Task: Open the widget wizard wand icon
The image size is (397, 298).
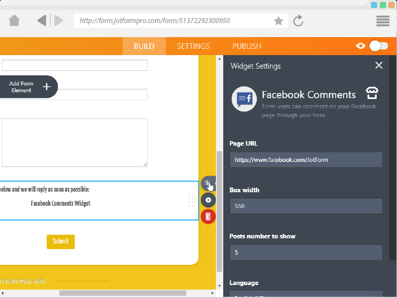Action: click(x=208, y=183)
